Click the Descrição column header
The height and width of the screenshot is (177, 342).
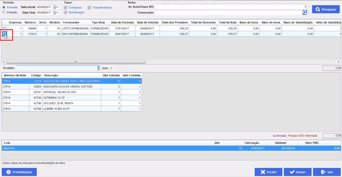click(x=51, y=75)
